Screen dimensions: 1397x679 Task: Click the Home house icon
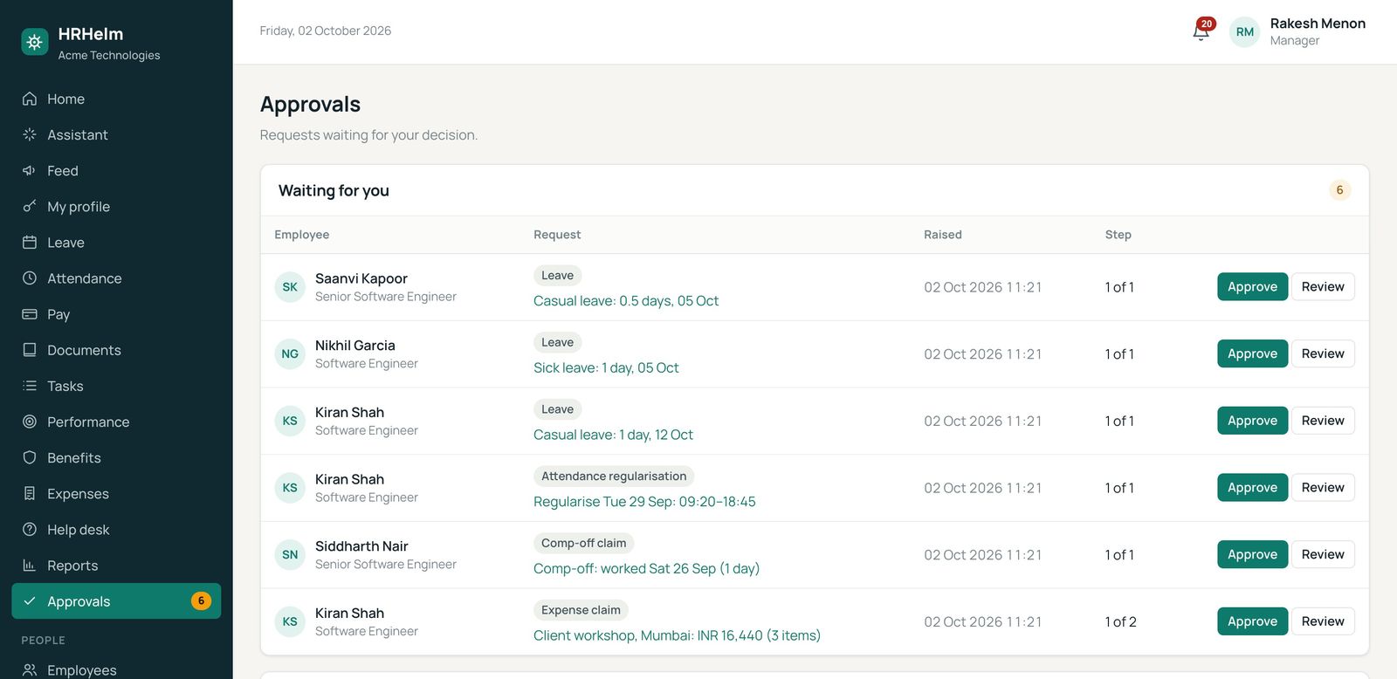point(30,99)
